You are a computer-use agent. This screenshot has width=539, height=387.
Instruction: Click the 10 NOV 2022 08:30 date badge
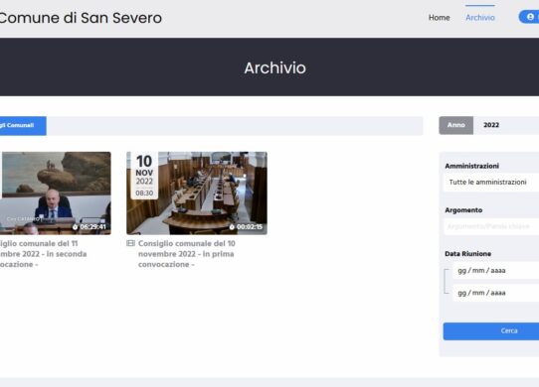[x=144, y=176]
